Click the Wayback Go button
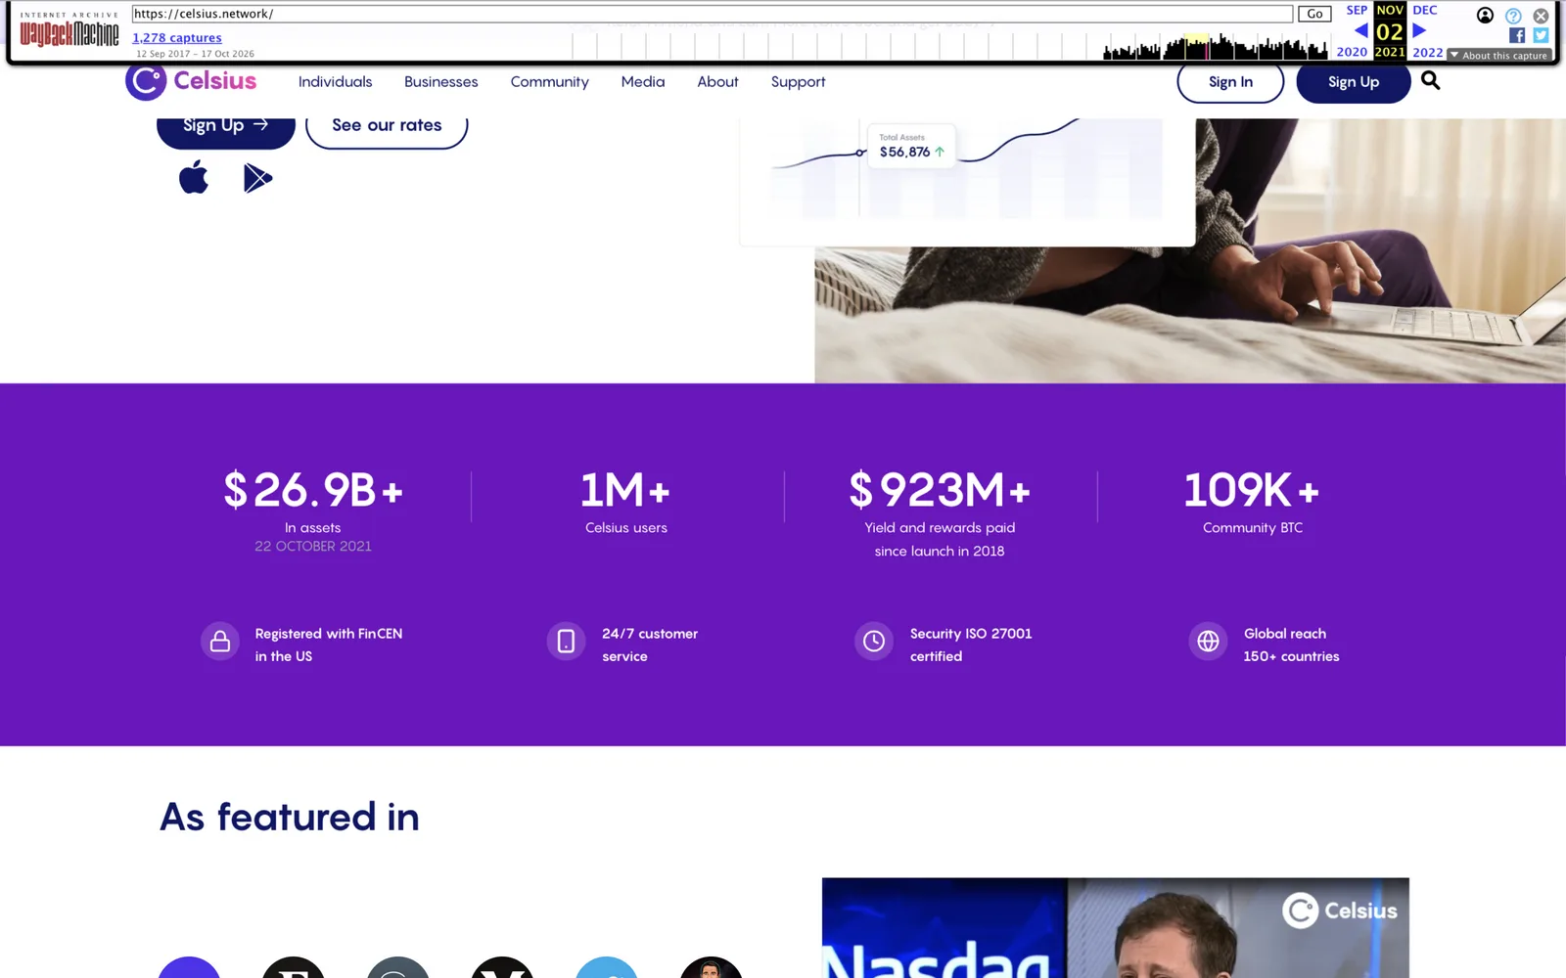The image size is (1566, 978). point(1314,14)
